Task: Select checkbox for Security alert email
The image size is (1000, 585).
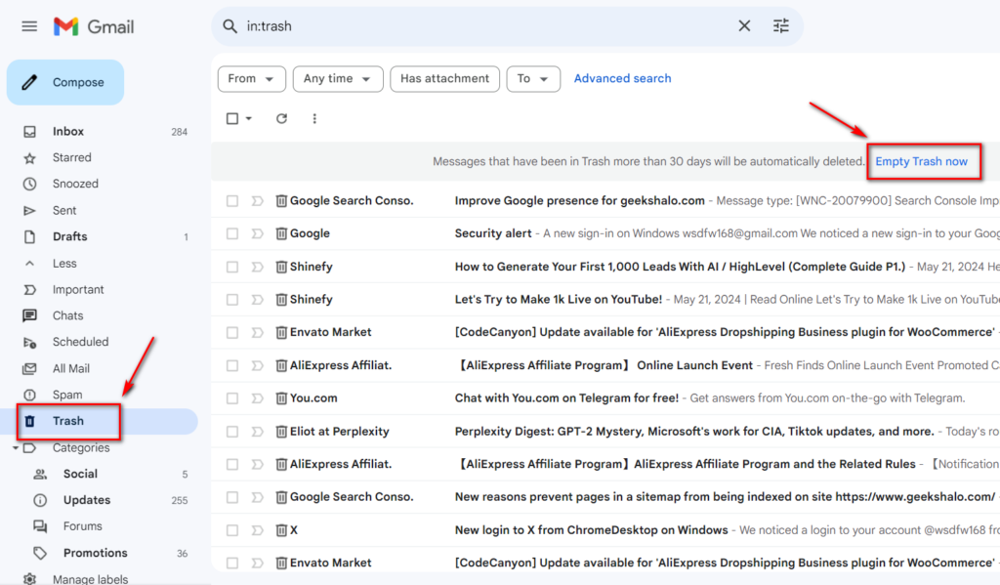Action: tap(232, 233)
